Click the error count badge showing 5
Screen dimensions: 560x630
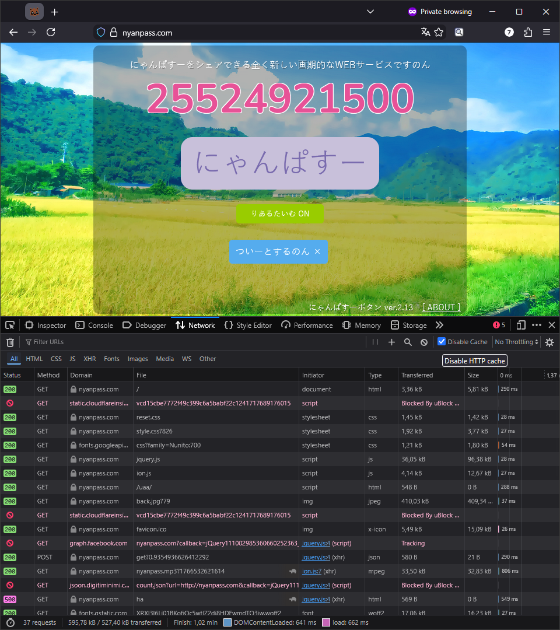pyautogui.click(x=499, y=325)
